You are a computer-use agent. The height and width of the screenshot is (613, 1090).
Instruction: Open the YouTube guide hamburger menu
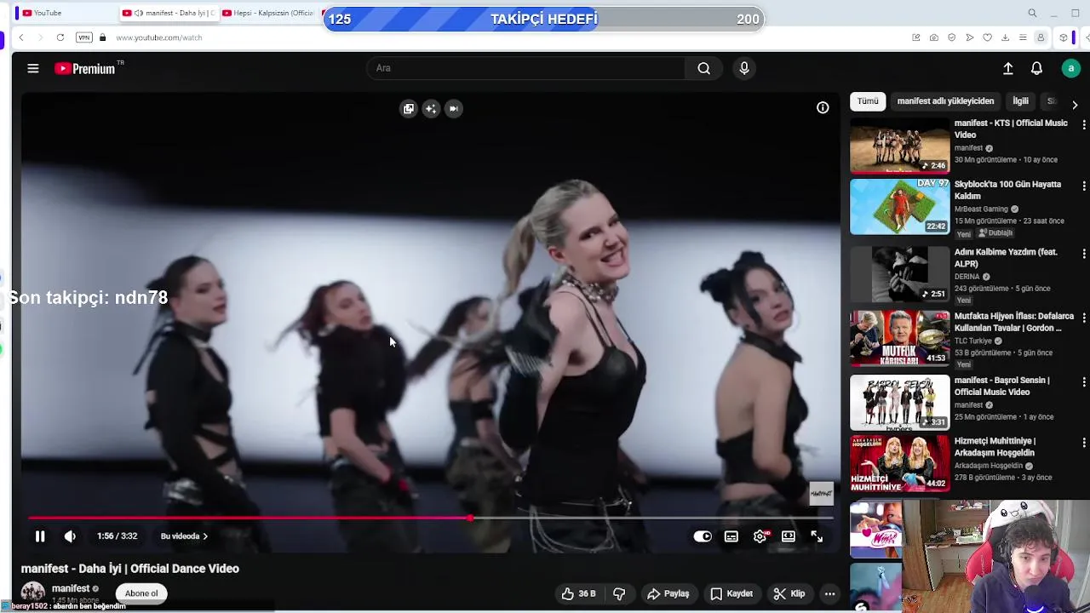33,68
